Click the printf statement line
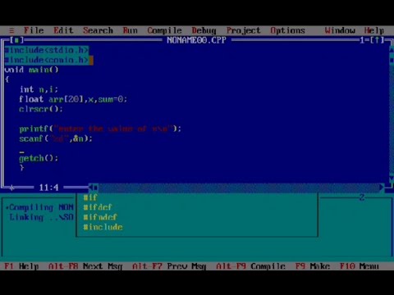394x295 pixels. coord(100,129)
